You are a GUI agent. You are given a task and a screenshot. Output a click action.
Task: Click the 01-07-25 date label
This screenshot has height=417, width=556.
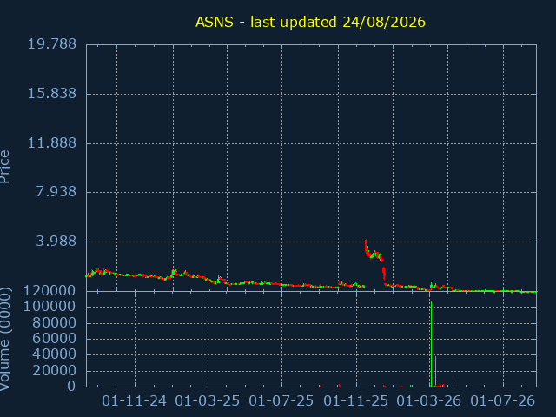pyautogui.click(x=281, y=401)
